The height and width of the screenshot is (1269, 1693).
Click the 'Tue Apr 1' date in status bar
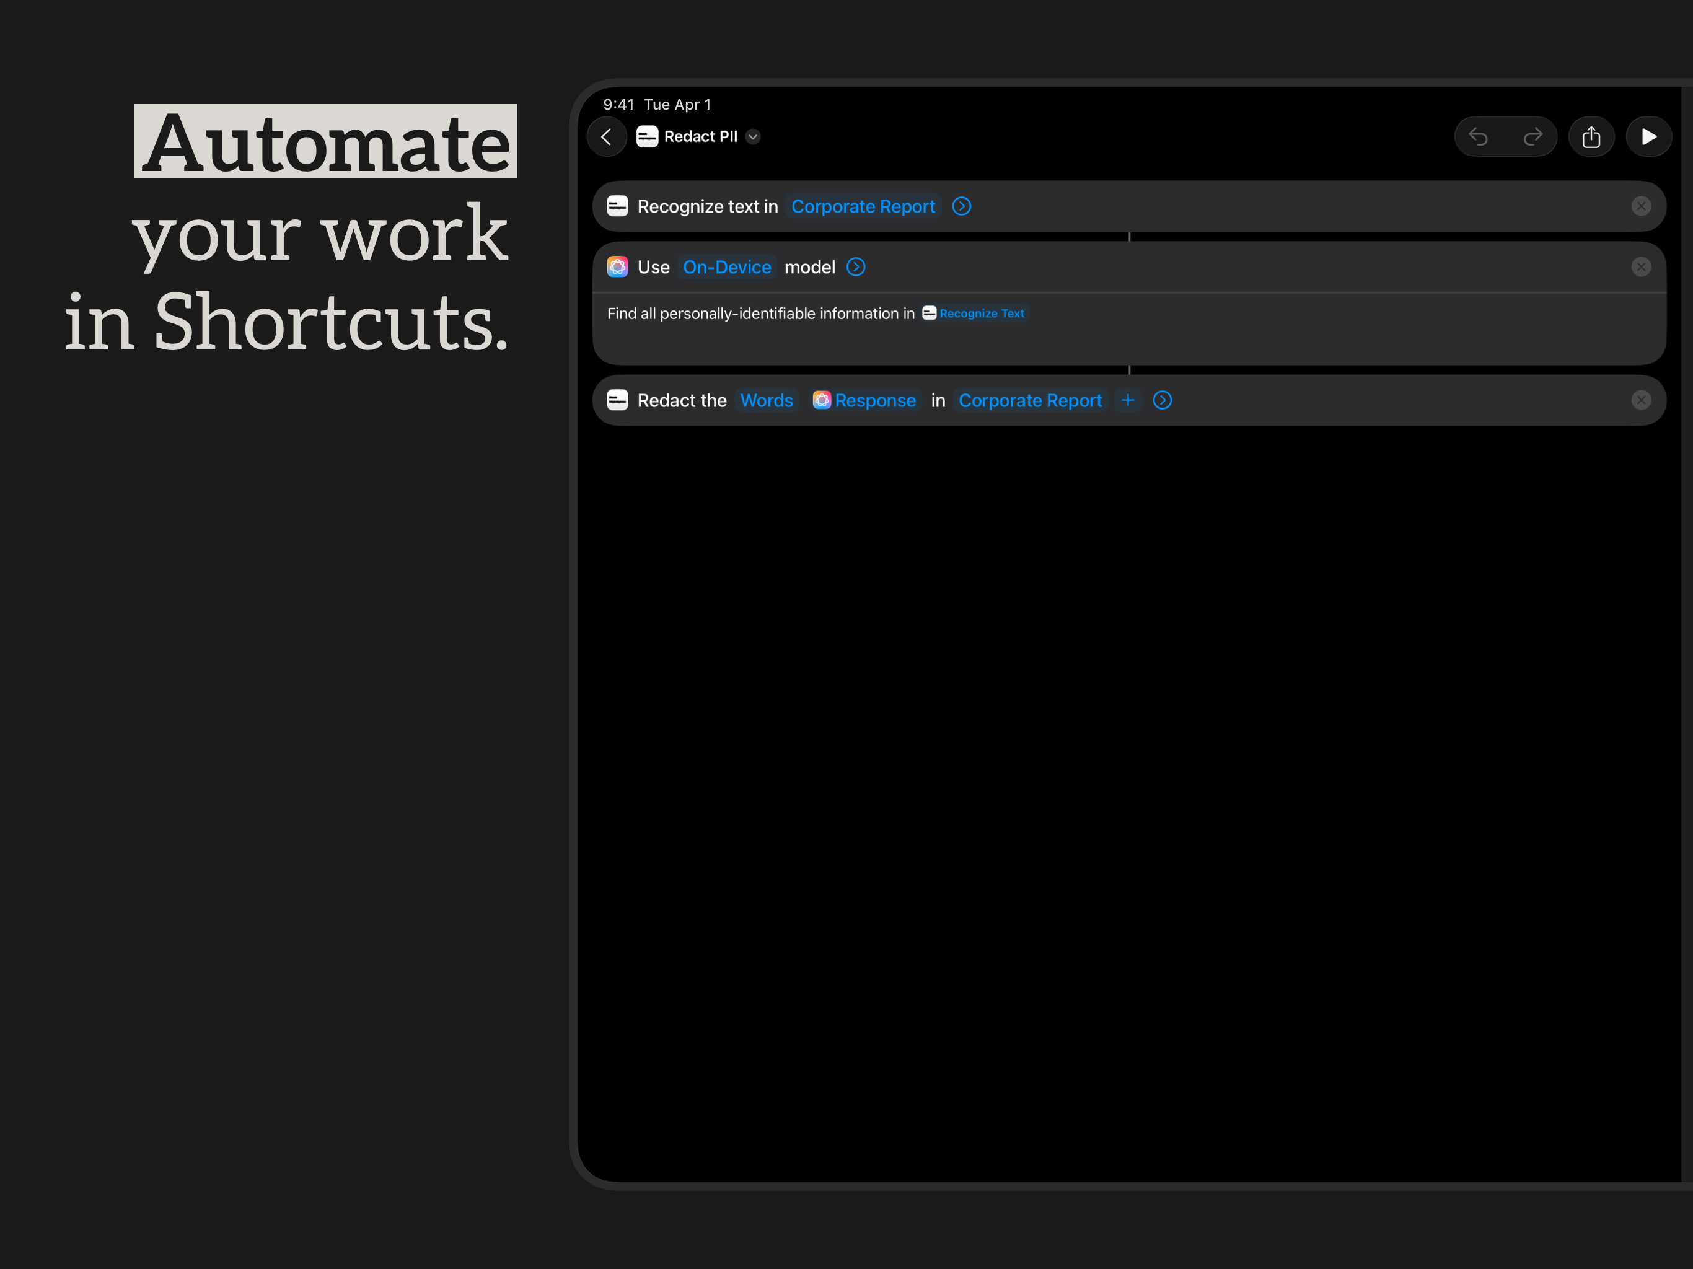tap(677, 105)
